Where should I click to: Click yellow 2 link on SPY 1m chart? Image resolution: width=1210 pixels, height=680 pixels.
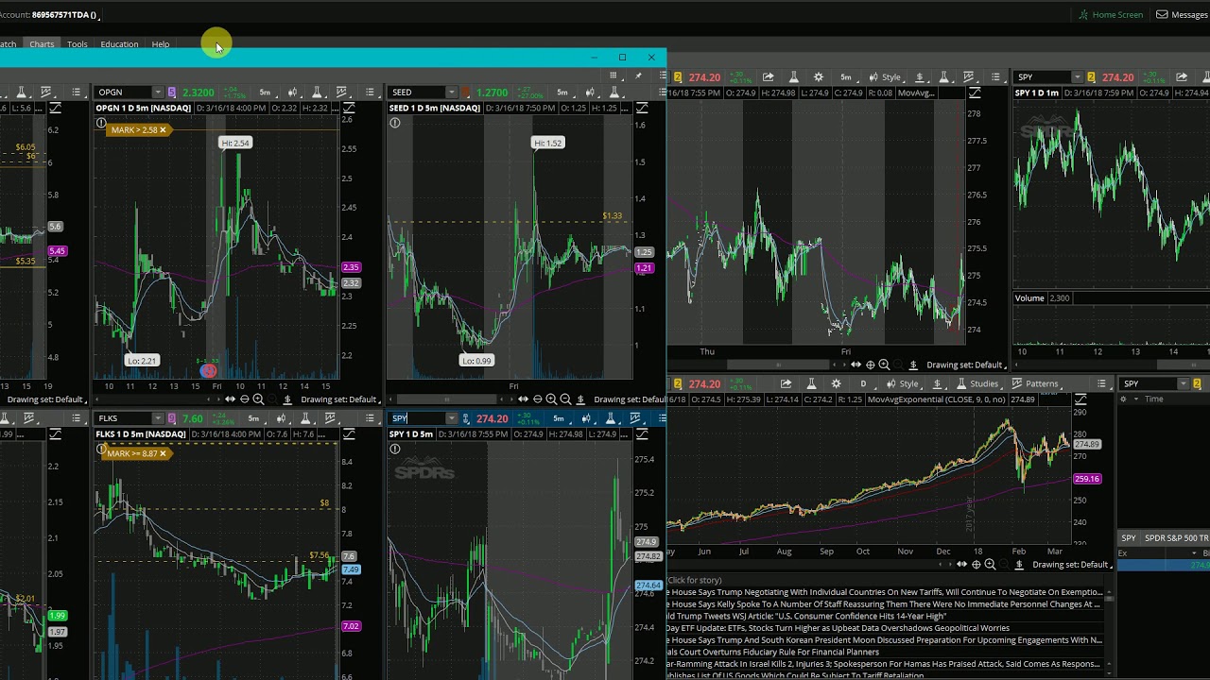coord(1091,77)
